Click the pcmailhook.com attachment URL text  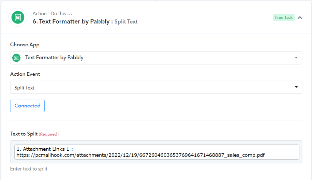[140, 155]
